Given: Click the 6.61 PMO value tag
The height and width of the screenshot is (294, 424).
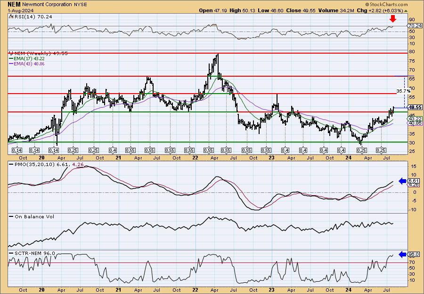Looking at the screenshot, I should [414, 181].
